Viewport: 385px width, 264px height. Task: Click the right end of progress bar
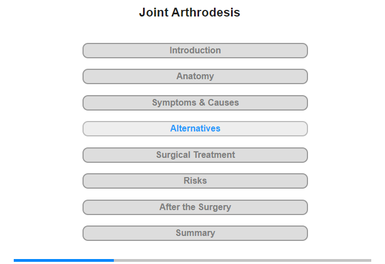tap(370, 260)
